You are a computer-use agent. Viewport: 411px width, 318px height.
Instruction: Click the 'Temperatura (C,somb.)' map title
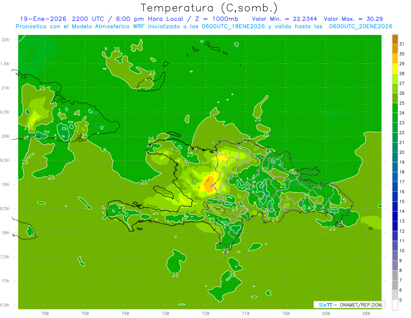(209, 8)
